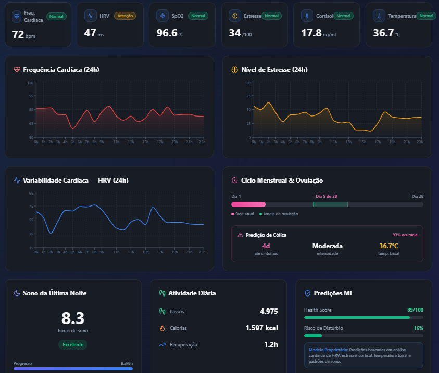Click warning triangle icon at Predição de Cólica
Image resolution: width=439 pixels, height=373 pixels.
240,235
